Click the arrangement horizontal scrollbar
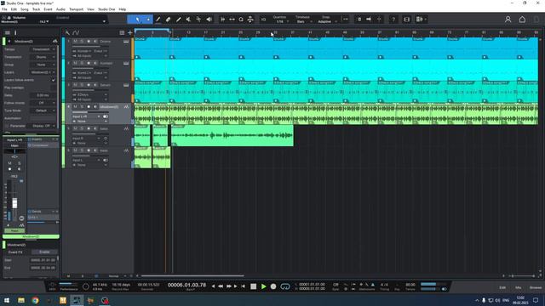545x306 pixels. [x=192, y=276]
